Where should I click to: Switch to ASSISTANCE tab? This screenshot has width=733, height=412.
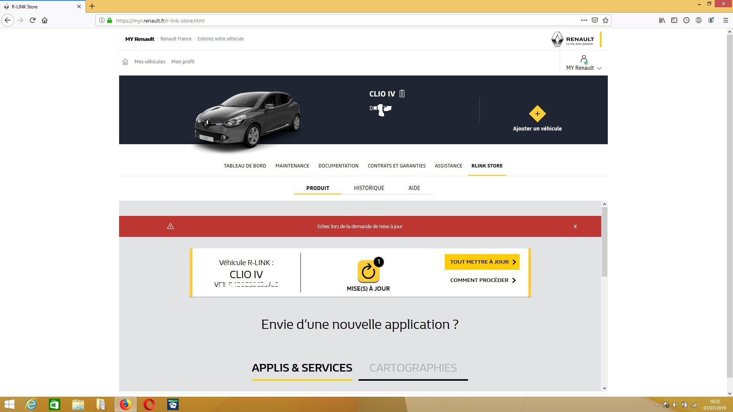pos(448,166)
